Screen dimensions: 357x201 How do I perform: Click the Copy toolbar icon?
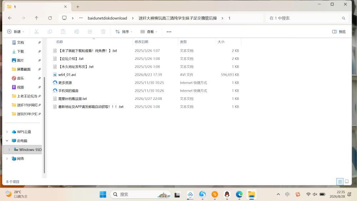(50, 32)
